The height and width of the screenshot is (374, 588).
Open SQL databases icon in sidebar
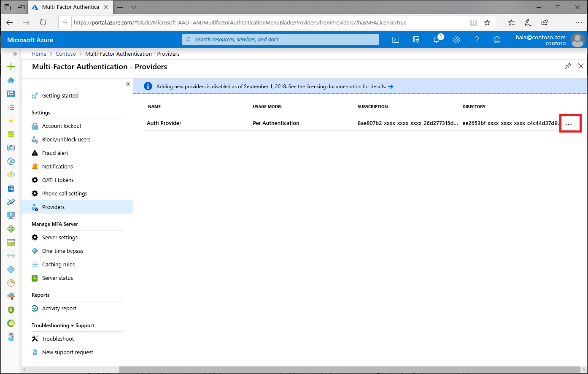tap(11, 188)
